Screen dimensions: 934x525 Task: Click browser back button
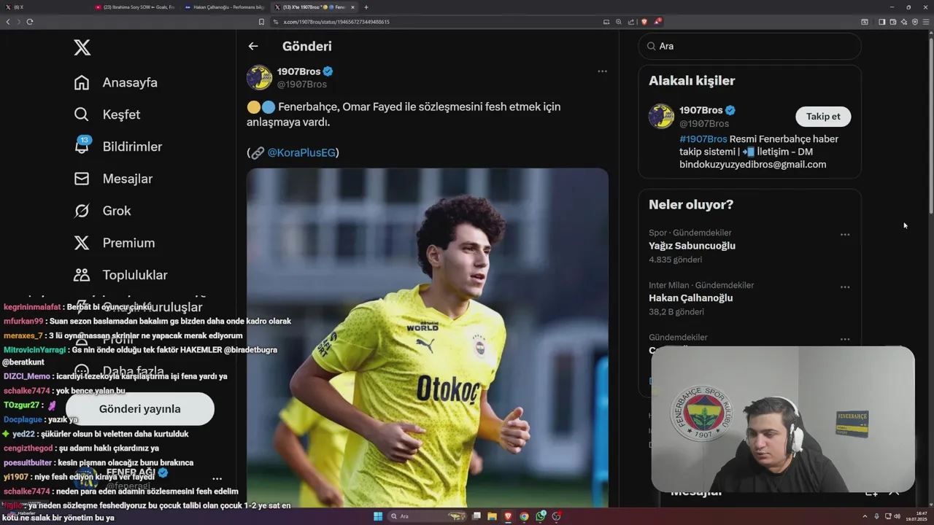8,22
